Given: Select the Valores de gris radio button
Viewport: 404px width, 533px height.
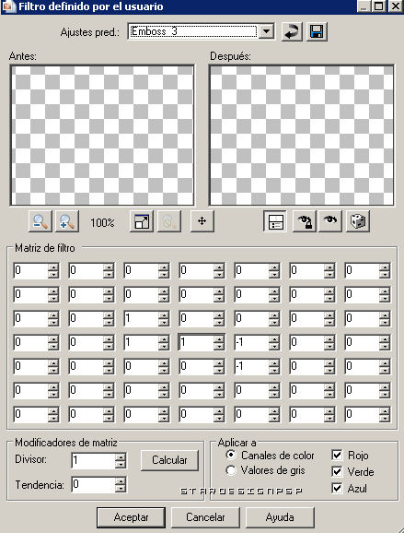Looking at the screenshot, I should tap(231, 470).
